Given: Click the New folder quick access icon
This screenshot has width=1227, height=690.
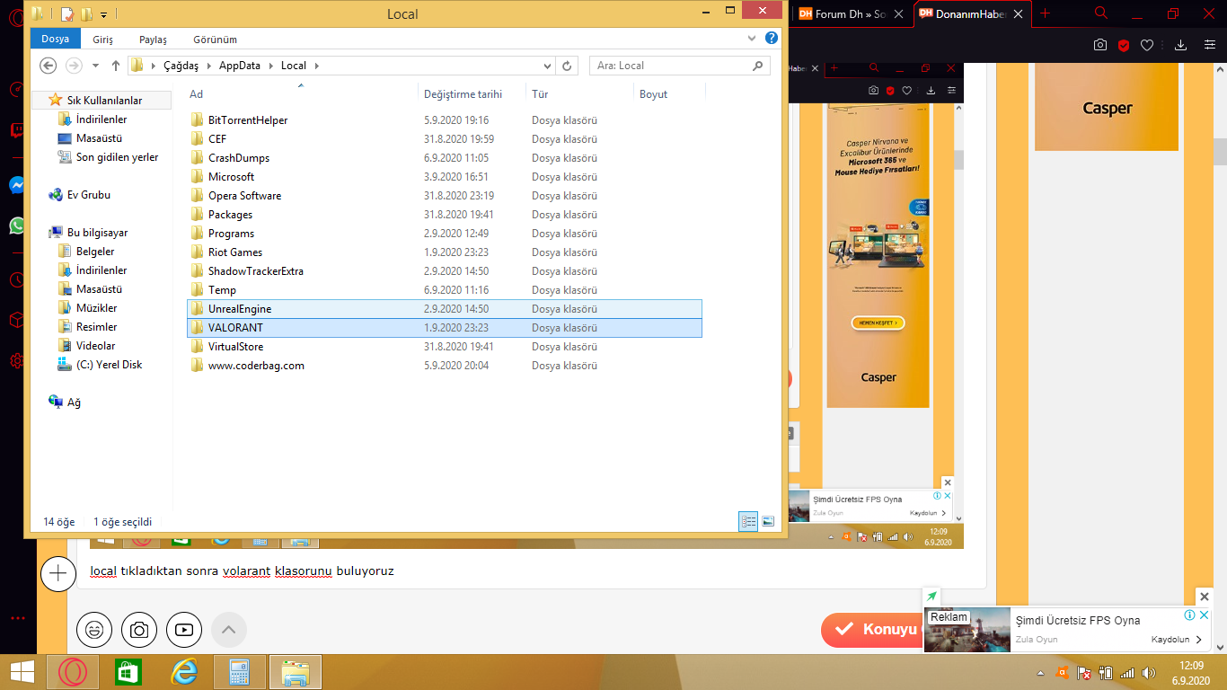Looking at the screenshot, I should (86, 14).
